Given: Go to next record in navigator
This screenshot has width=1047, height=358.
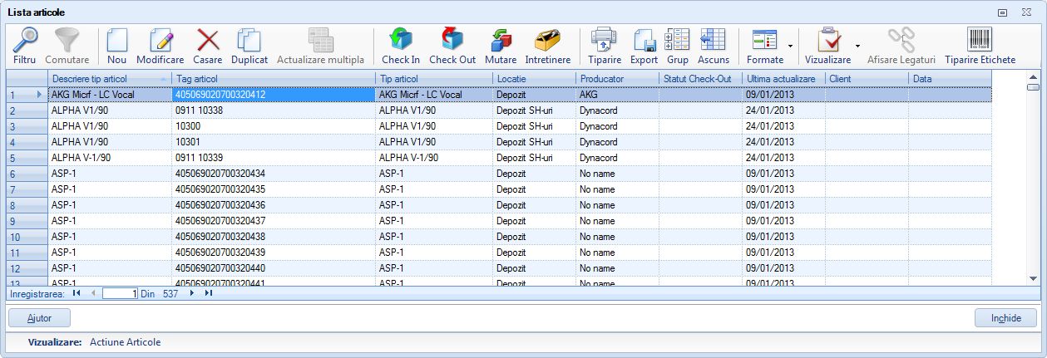Looking at the screenshot, I should tap(192, 293).
